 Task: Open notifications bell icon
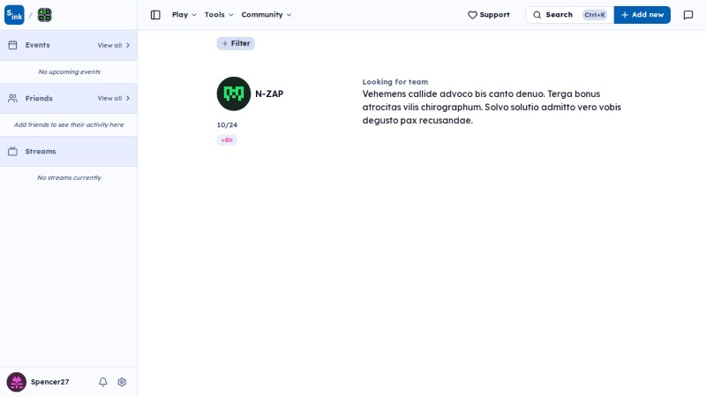pos(103,382)
